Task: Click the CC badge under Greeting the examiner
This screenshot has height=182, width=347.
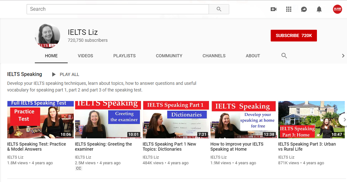Action: 79,168
